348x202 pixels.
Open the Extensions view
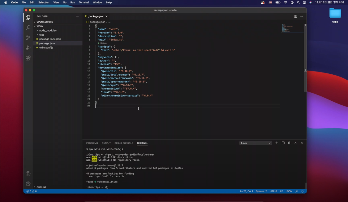coord(28,58)
